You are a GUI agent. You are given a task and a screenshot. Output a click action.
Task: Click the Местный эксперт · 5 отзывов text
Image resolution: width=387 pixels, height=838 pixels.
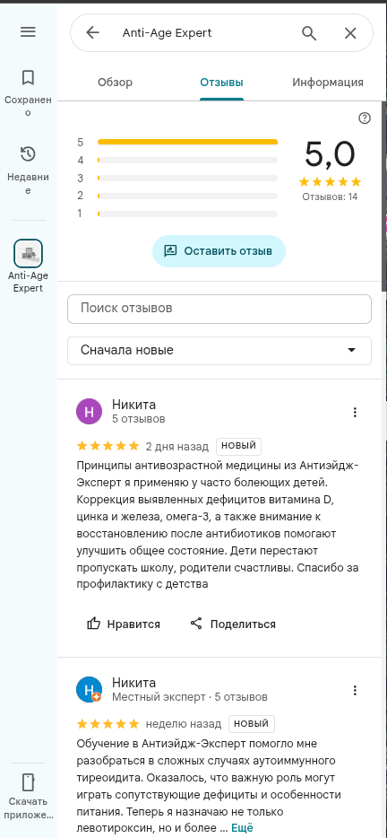(x=190, y=697)
